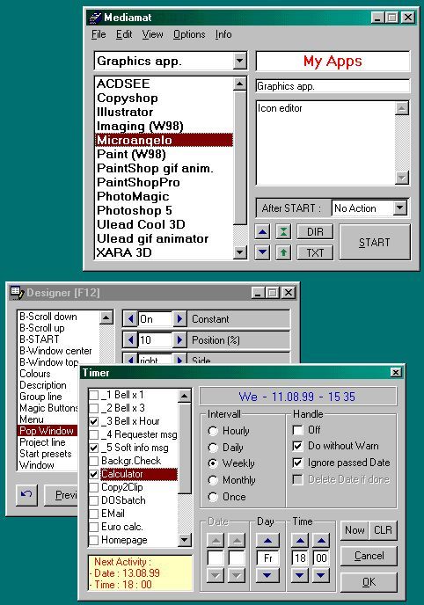Click the DIR button
Image resolution: width=424 pixels, height=605 pixels.
[315, 232]
